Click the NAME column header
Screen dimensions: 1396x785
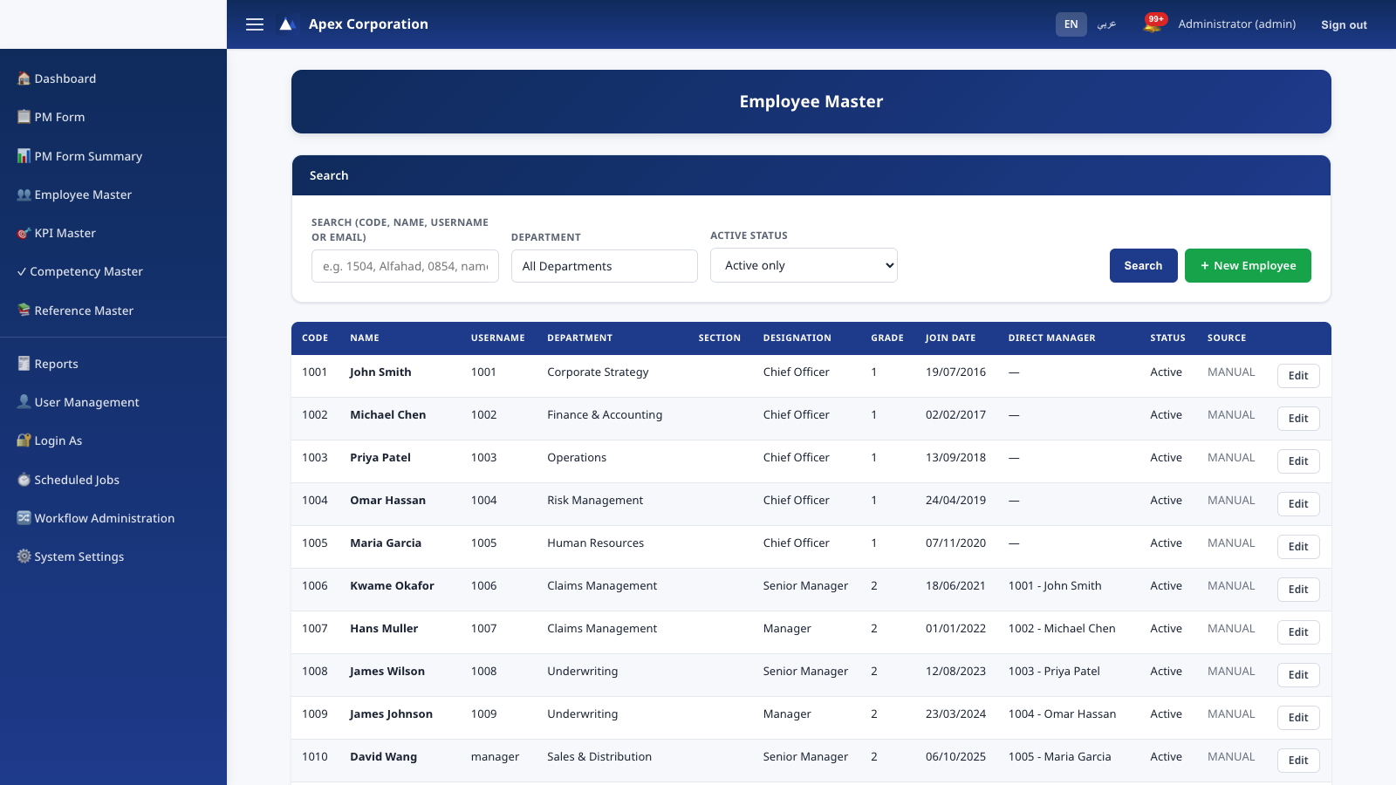[x=365, y=338]
